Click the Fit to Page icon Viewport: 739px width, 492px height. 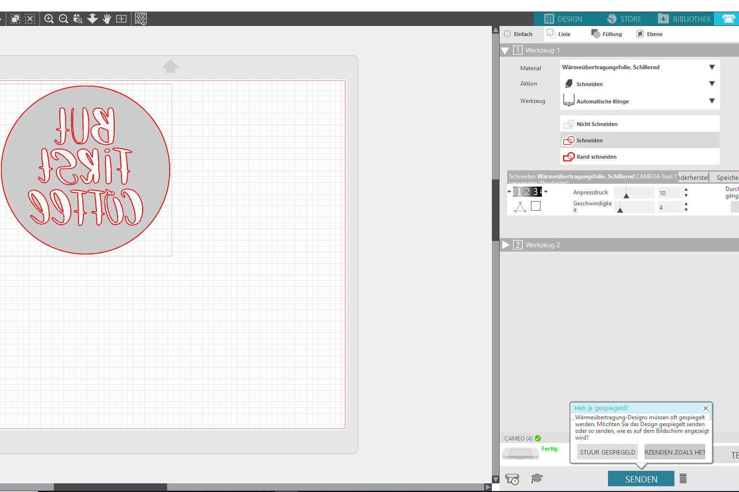121,19
